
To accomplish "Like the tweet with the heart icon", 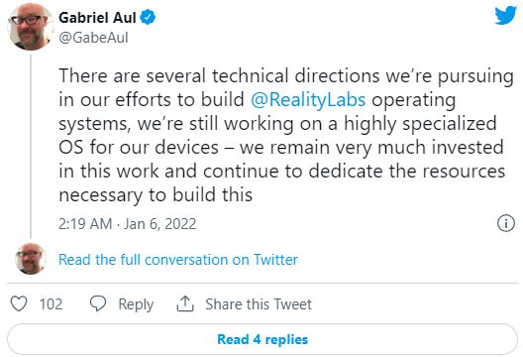I will [x=19, y=303].
